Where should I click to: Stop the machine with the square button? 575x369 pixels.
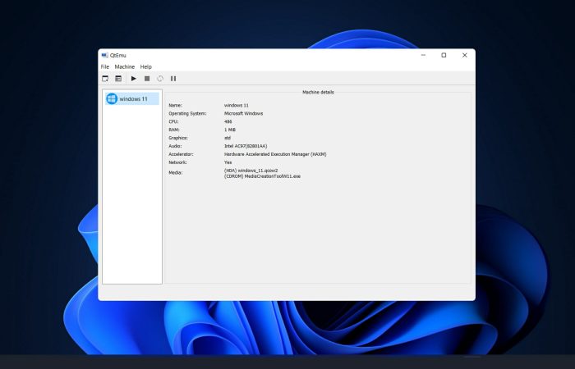pos(147,79)
